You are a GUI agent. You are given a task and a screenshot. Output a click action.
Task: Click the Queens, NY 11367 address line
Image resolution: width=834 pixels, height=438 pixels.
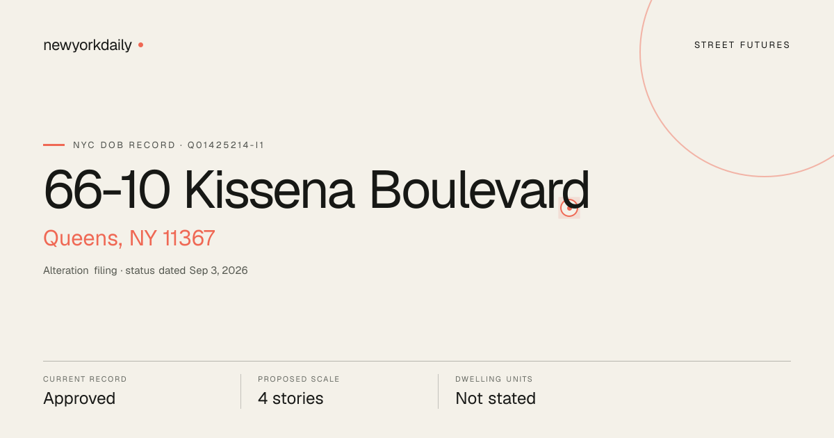(129, 238)
